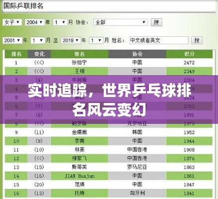Viewport: 218px width, 199px height.
Task: Click the 搜 button beside the 协会 dropdown
Action: pyautogui.click(x=156, y=22)
